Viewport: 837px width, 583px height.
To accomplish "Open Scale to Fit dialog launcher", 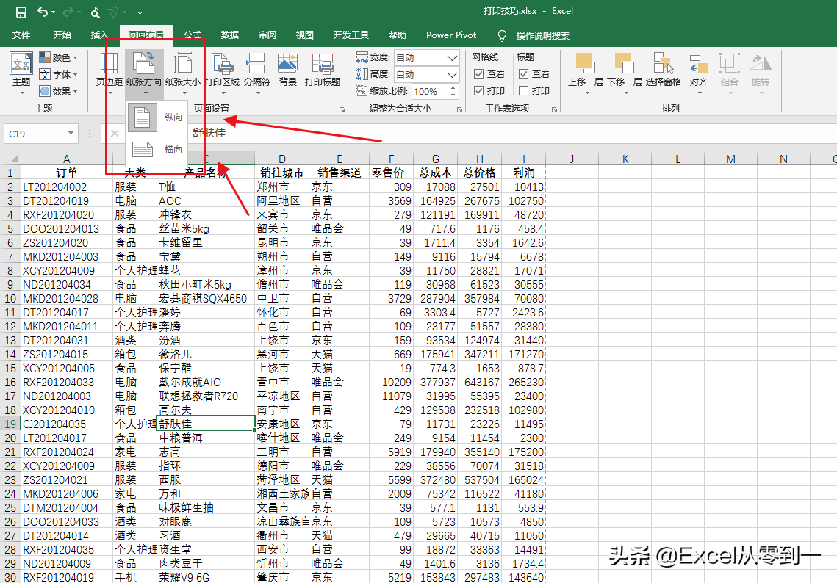I will (x=459, y=109).
